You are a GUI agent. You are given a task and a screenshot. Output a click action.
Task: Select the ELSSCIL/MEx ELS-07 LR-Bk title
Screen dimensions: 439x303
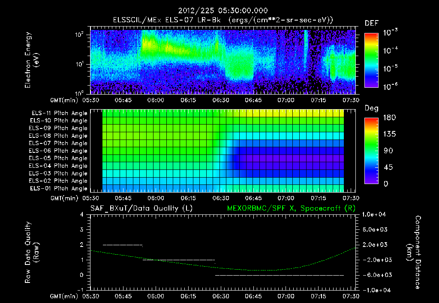[167, 20]
